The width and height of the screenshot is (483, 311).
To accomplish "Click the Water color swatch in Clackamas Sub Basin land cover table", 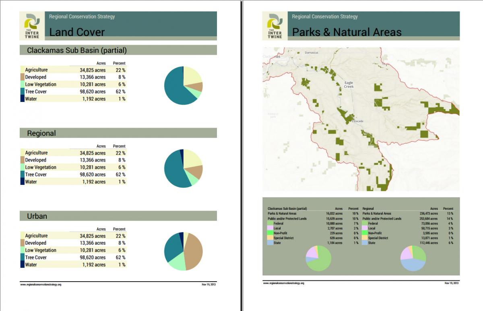I will tap(22, 99).
